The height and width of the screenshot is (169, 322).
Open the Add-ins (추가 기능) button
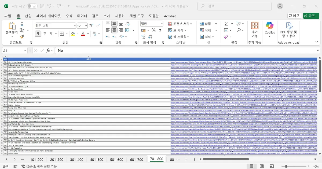(255, 29)
